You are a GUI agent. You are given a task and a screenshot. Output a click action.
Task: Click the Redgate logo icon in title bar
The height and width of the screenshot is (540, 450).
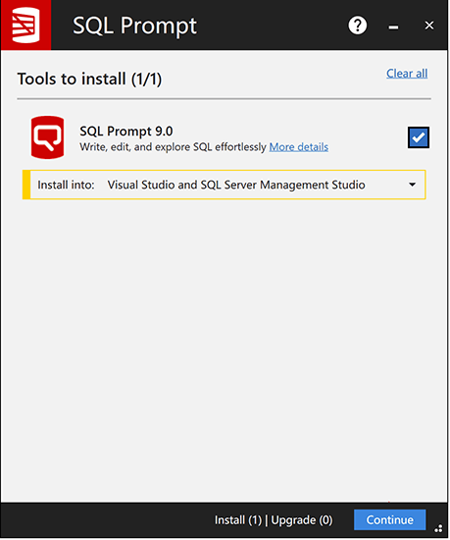tap(25, 26)
